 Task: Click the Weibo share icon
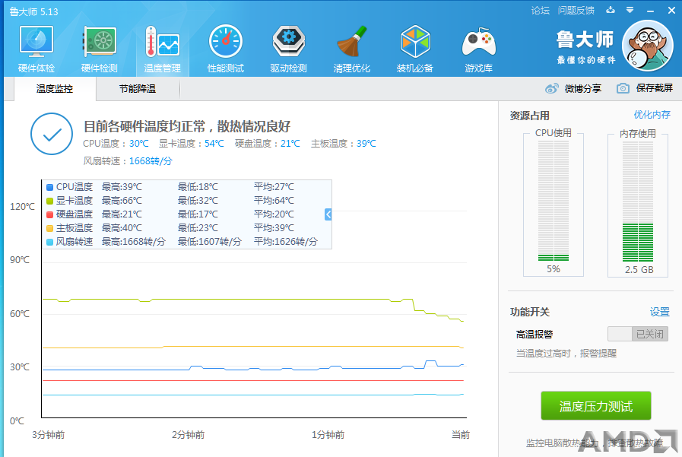point(551,89)
